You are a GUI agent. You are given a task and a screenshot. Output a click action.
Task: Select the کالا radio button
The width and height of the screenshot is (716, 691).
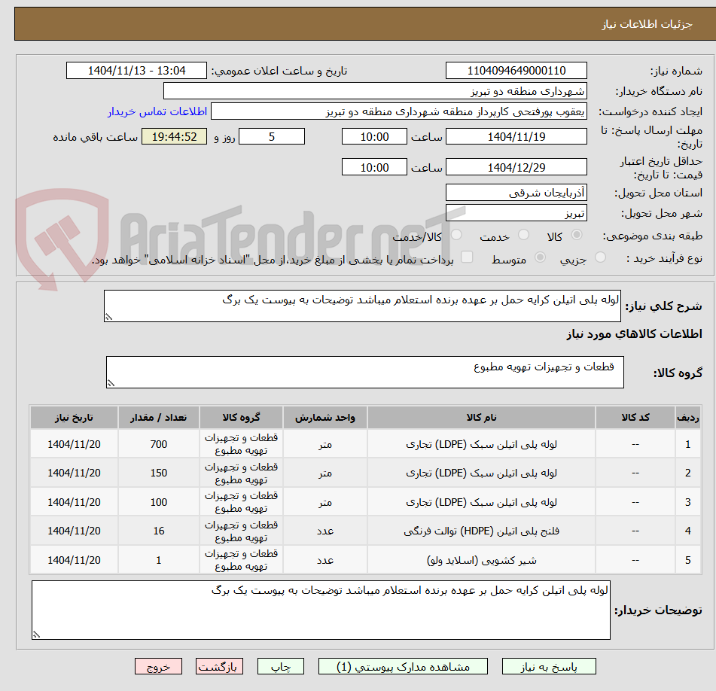coord(577,235)
